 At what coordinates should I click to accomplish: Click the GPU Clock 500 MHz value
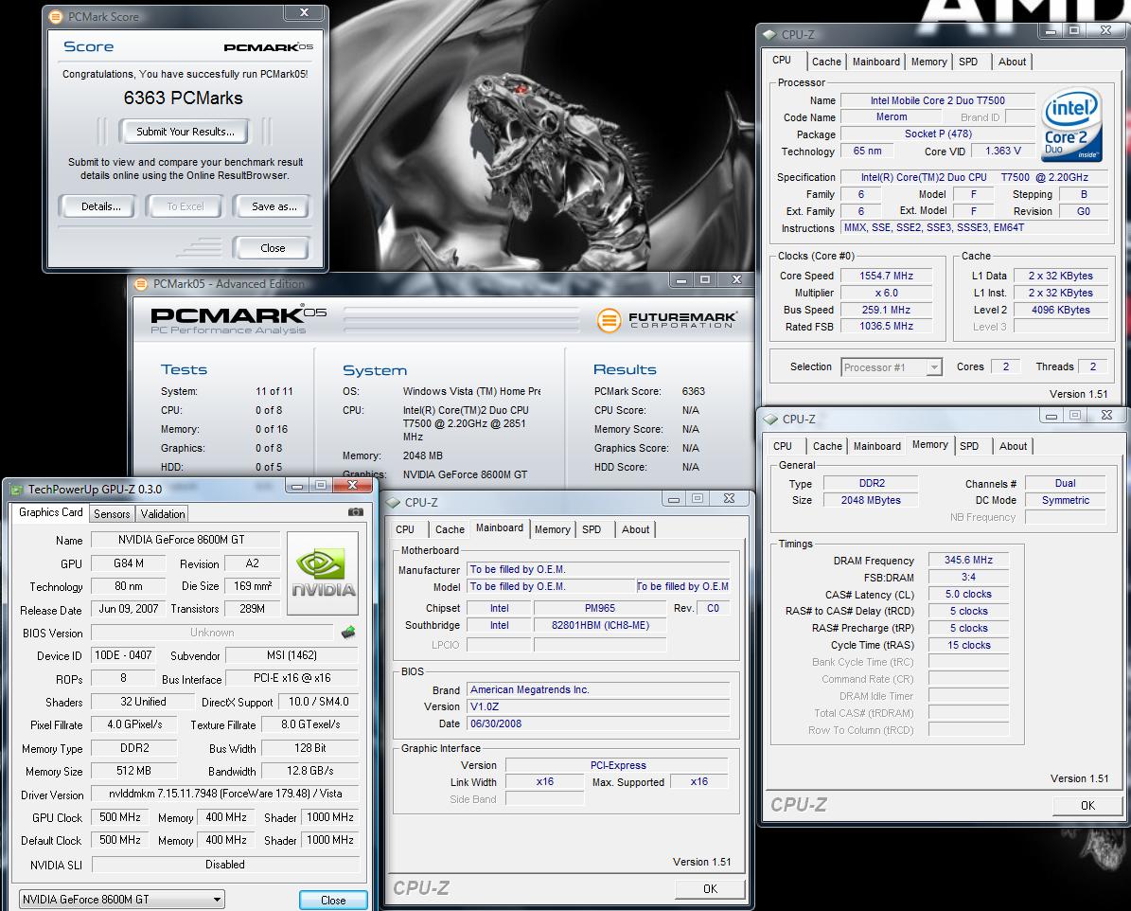point(120,817)
